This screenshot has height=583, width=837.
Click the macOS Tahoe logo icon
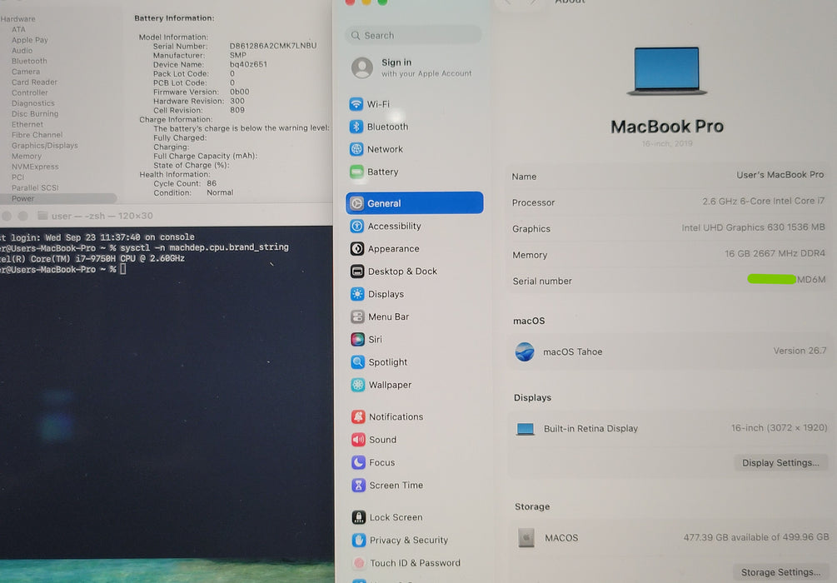pyautogui.click(x=525, y=351)
